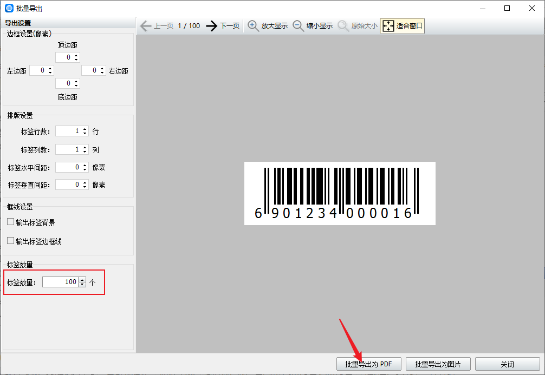Increase 顶边距 value by one step

tap(76, 55)
